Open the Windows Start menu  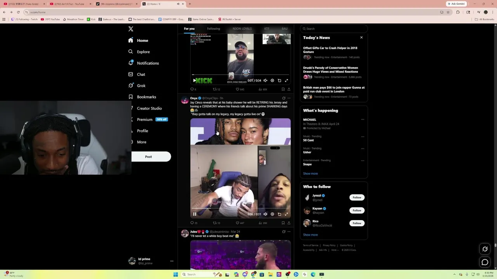pyautogui.click(x=176, y=274)
